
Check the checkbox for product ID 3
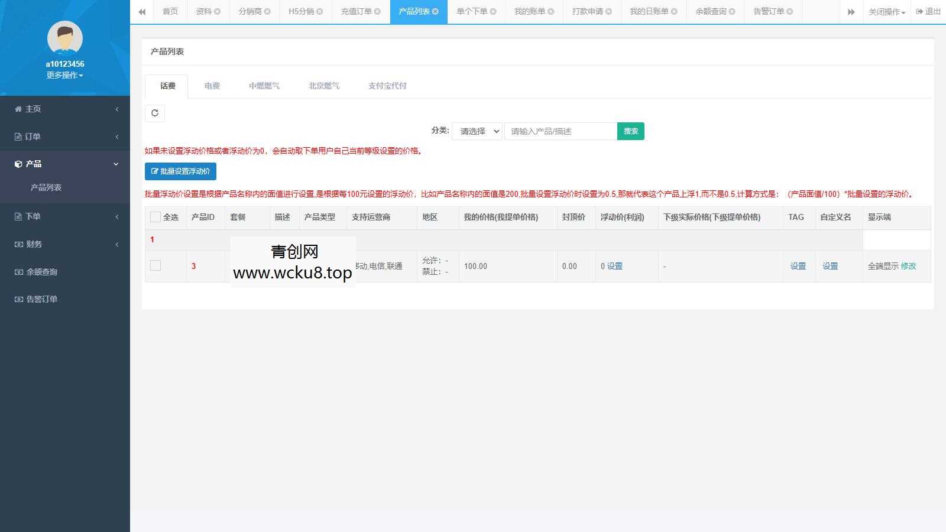click(x=155, y=265)
